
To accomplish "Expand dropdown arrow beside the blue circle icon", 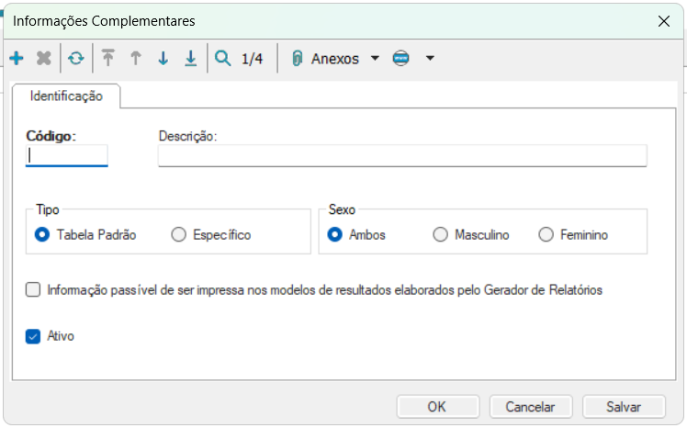I will [430, 59].
